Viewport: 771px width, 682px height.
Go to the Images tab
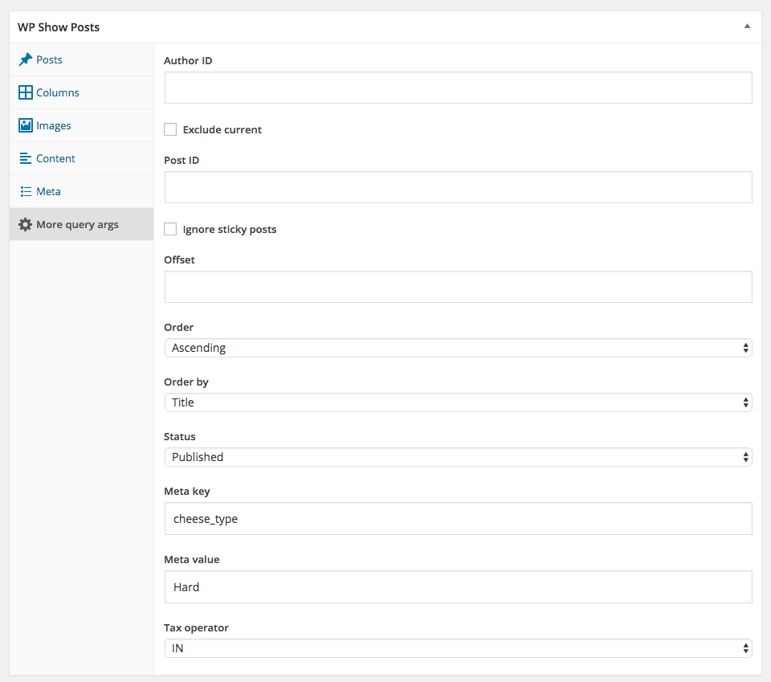(x=81, y=125)
